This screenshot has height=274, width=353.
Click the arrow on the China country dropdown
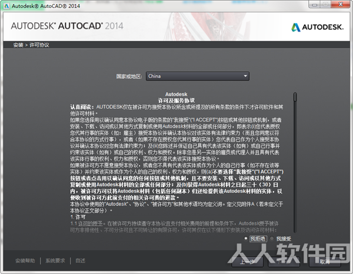[x=245, y=76]
